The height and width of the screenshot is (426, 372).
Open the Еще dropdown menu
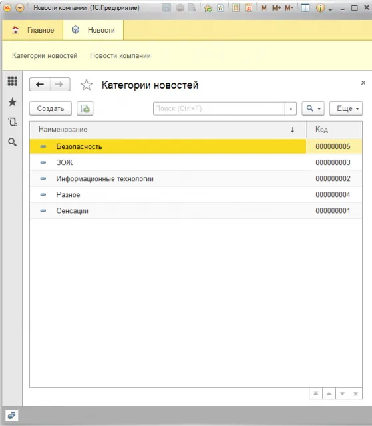(x=346, y=108)
